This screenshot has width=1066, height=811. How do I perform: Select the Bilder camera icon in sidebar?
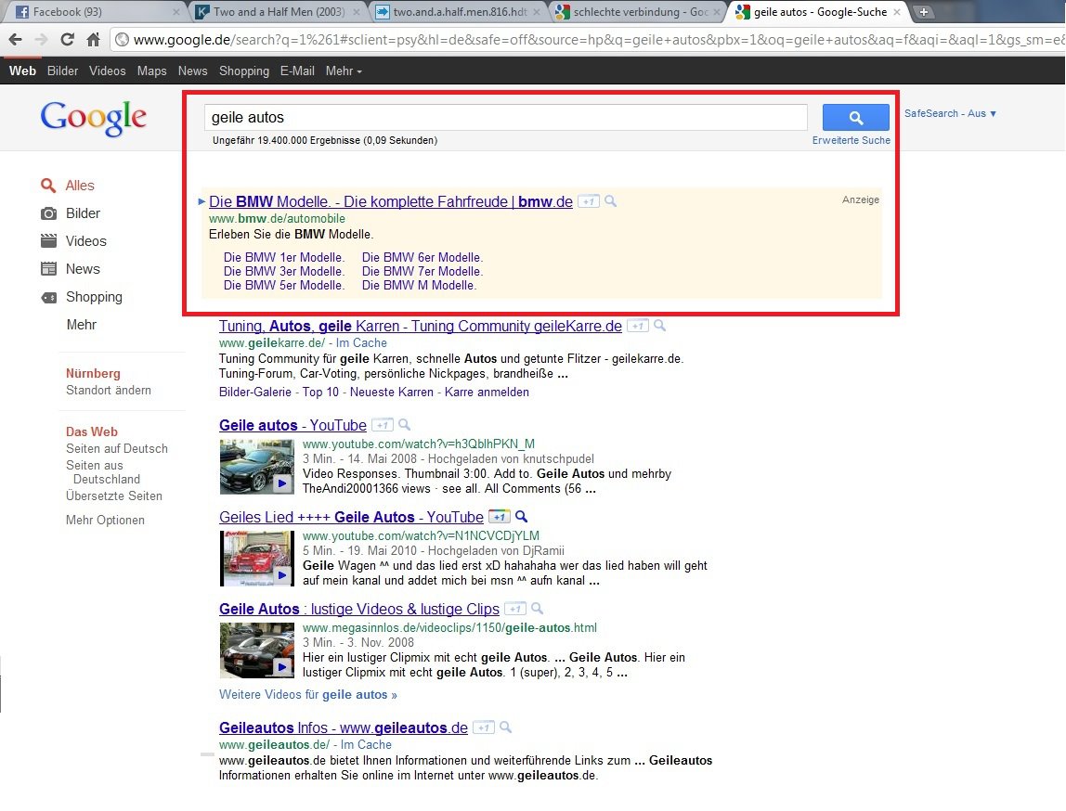(x=49, y=213)
